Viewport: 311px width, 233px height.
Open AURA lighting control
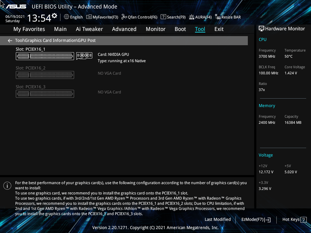[x=200, y=17]
